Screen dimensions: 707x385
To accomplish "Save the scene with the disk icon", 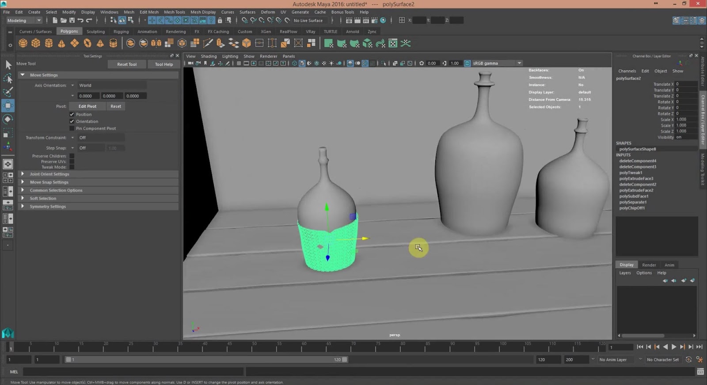I will 72,20.
